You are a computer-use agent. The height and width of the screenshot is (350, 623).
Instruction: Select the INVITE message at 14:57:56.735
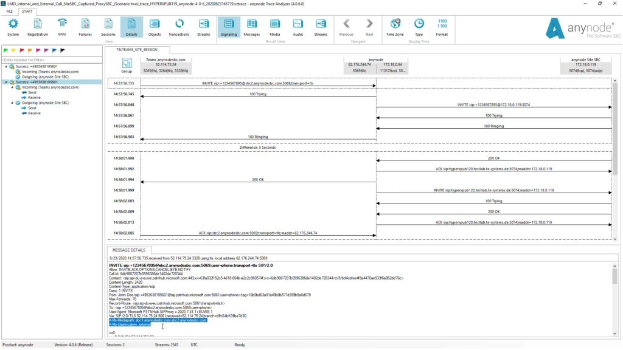257,84
